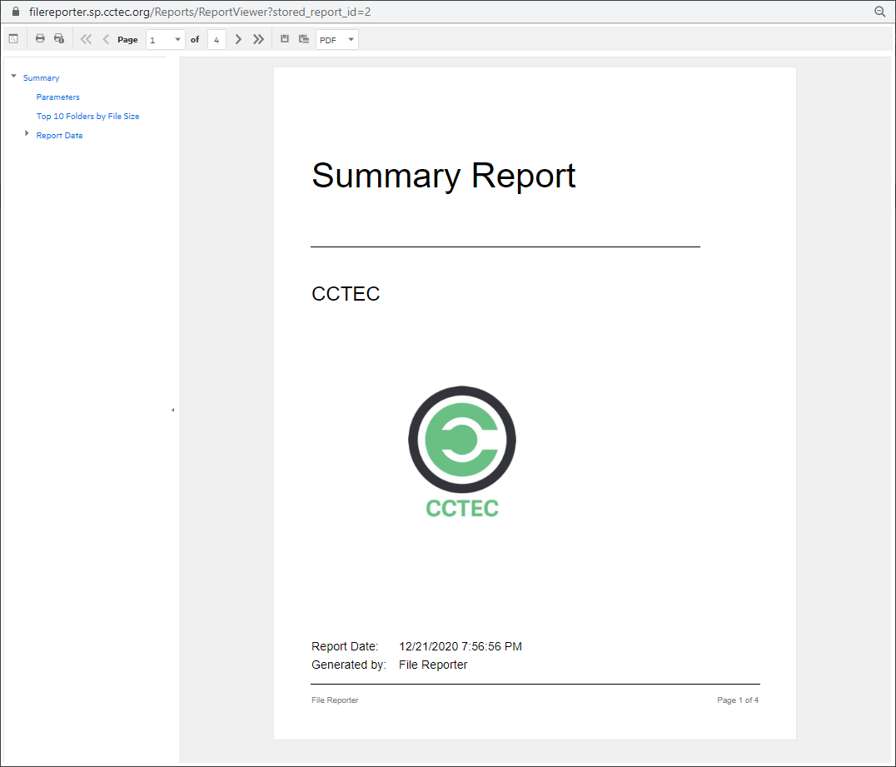Click the export and save report icon
Viewport: 896px width, 767px height.
pyautogui.click(x=285, y=39)
